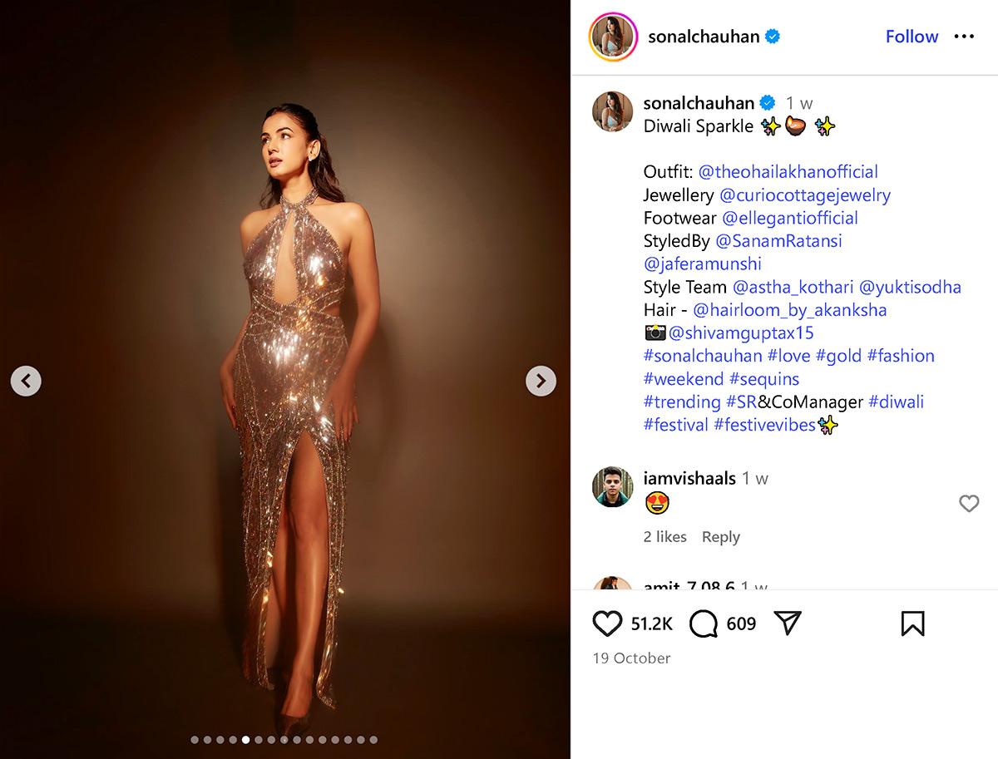The image size is (998, 759).
Task: Open the @curiocottagejewelry jewellery tag
Action: pyautogui.click(x=804, y=195)
